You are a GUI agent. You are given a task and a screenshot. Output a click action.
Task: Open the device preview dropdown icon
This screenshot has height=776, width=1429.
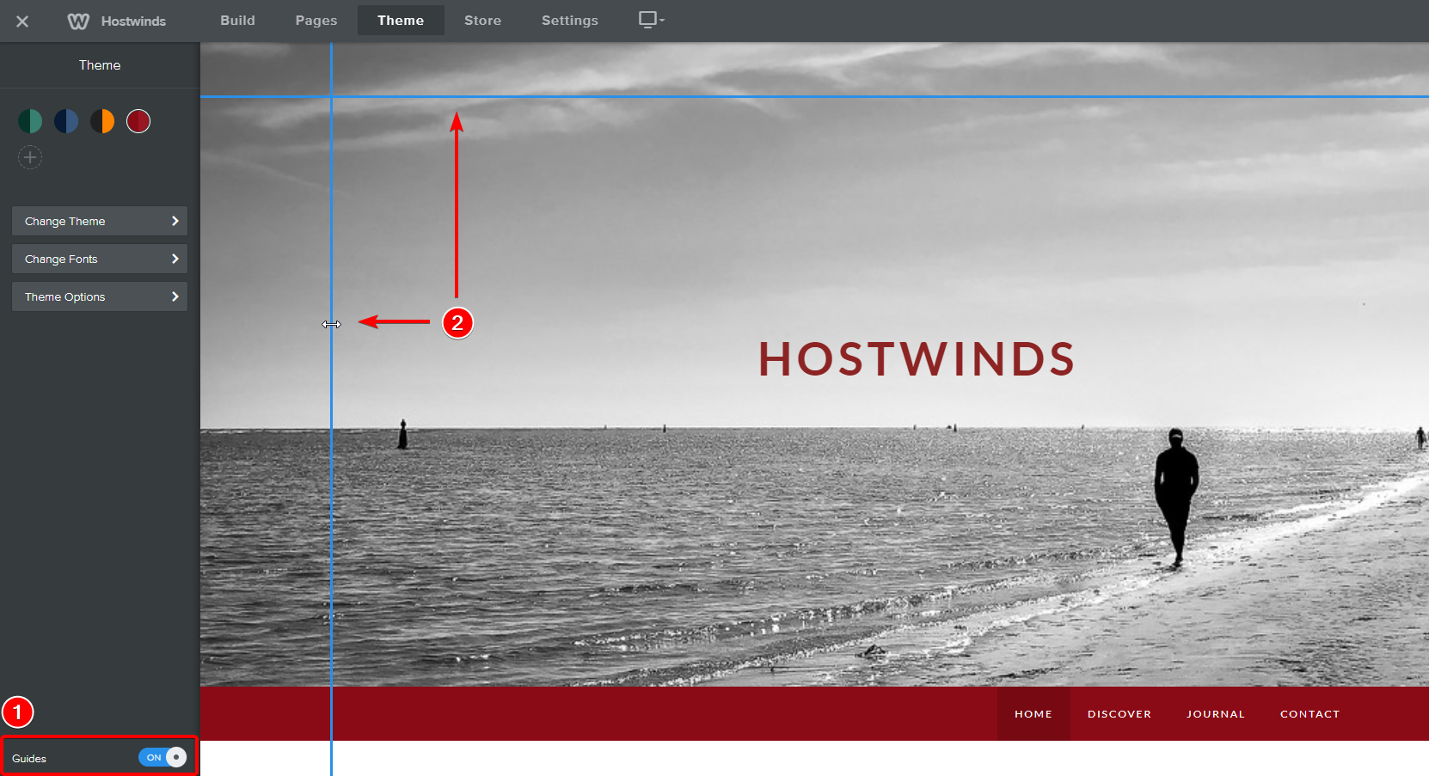(x=652, y=20)
